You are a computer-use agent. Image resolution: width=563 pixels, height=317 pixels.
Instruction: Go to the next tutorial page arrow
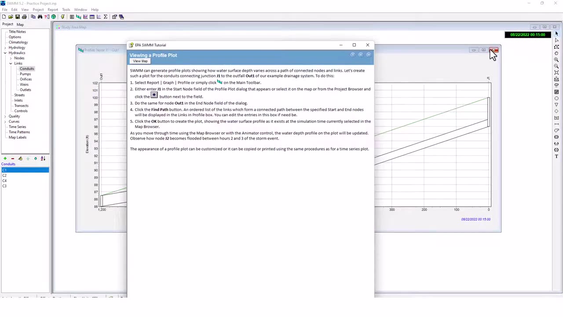[x=368, y=55]
